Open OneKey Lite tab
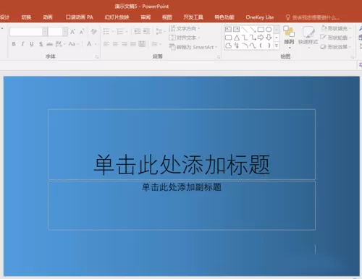This screenshot has width=362, height=279. pos(260,17)
